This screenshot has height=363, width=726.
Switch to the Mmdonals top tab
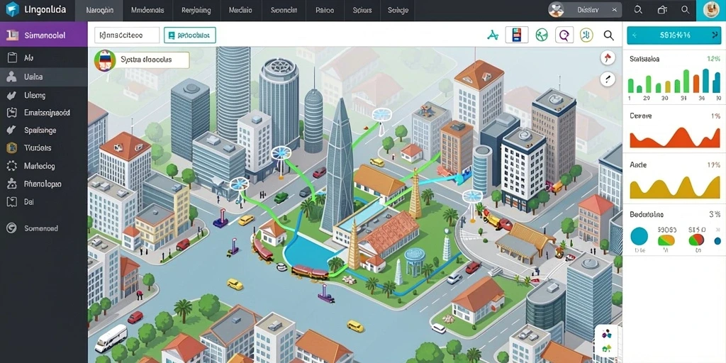click(147, 10)
